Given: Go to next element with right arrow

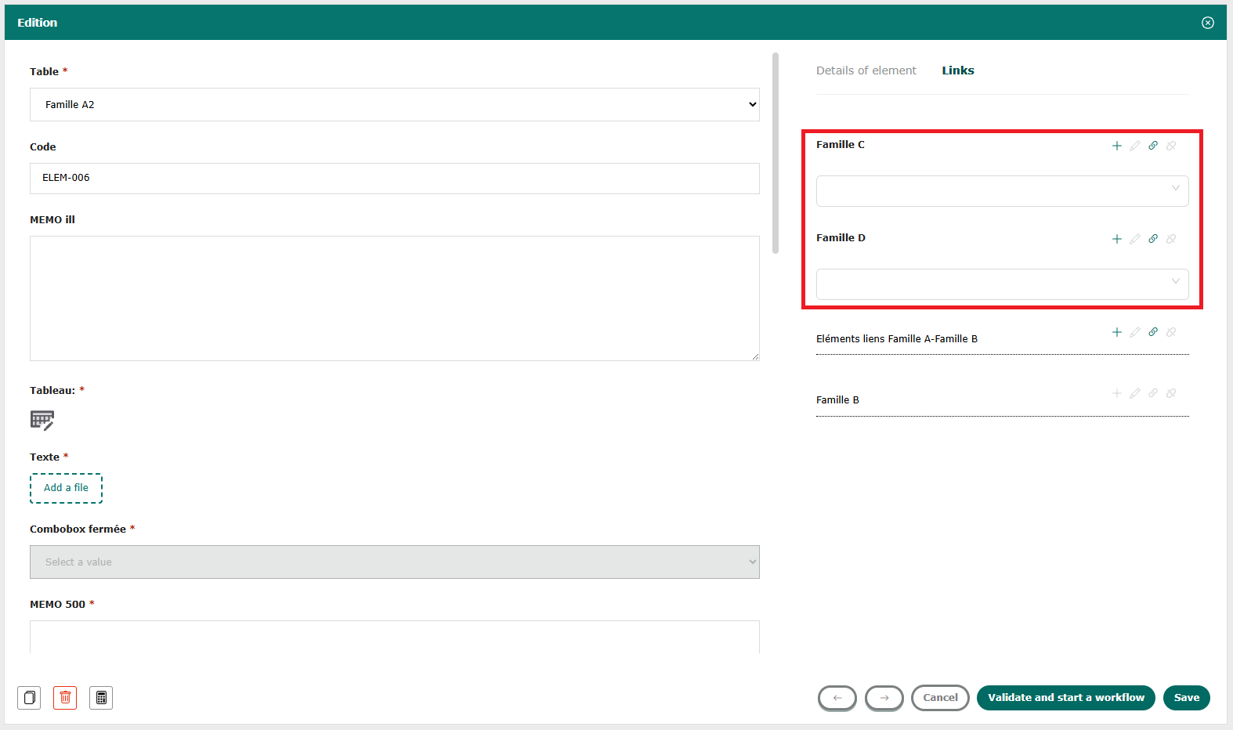Looking at the screenshot, I should (884, 698).
